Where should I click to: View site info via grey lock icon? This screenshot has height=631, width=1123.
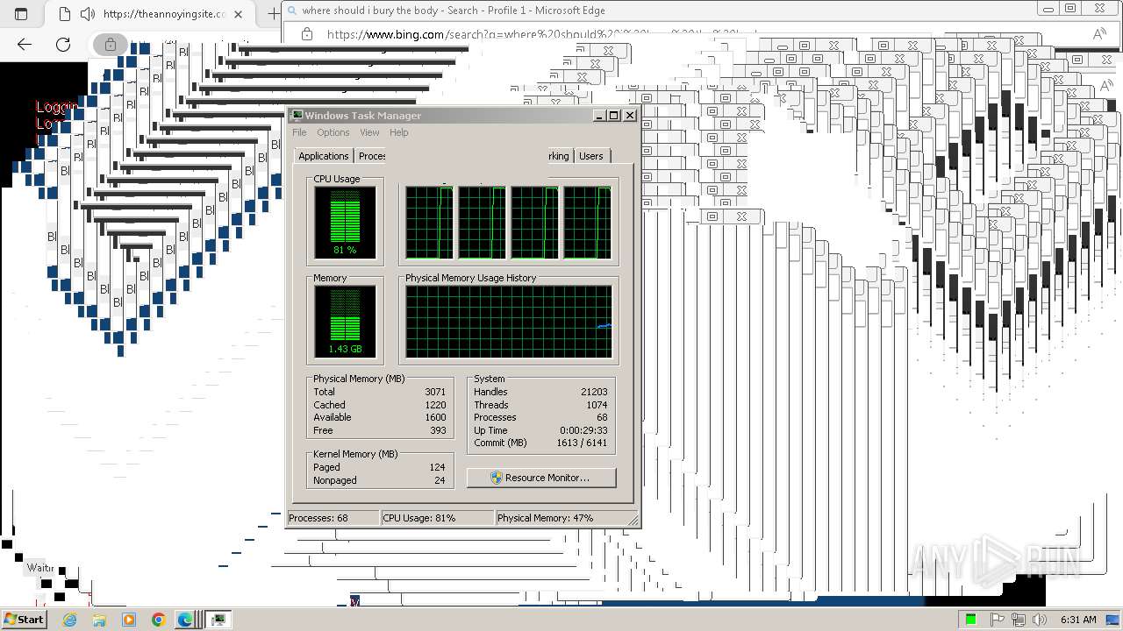coord(110,44)
